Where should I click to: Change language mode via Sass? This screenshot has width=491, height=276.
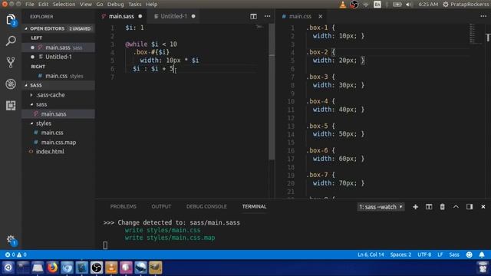(454, 255)
